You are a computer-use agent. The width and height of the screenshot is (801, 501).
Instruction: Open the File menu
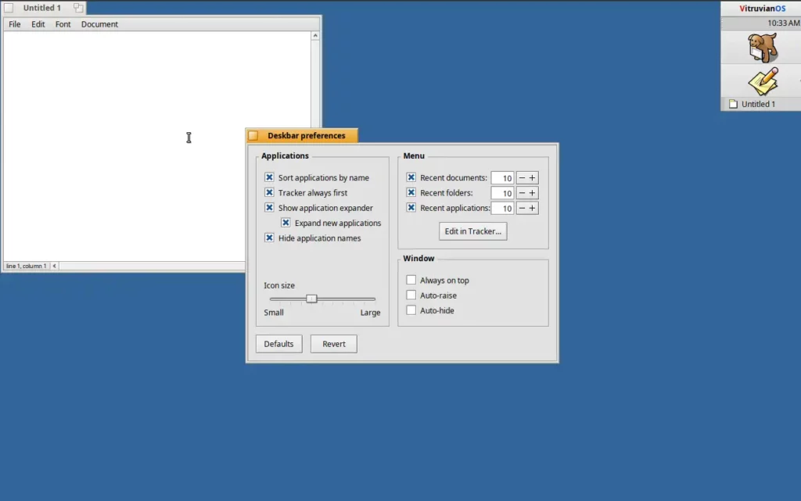point(15,24)
